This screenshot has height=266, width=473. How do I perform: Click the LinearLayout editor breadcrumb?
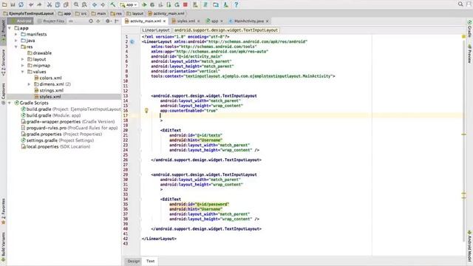click(x=156, y=30)
